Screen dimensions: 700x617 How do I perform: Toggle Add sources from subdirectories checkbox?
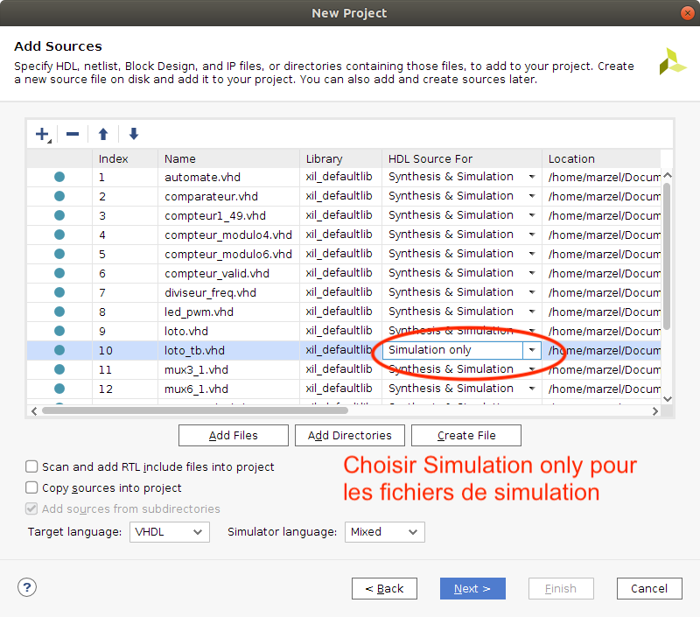tap(31, 508)
